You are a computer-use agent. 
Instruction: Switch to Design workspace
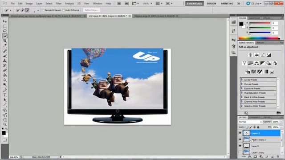(212, 4)
